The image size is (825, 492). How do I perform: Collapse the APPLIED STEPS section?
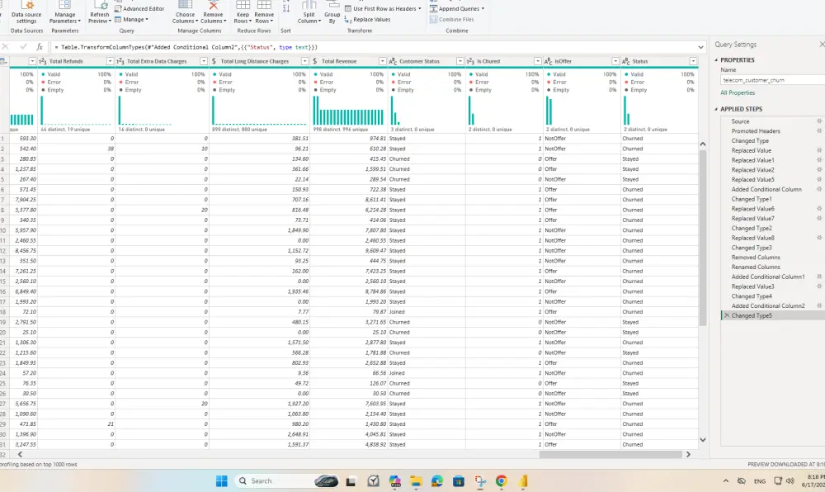(716, 109)
